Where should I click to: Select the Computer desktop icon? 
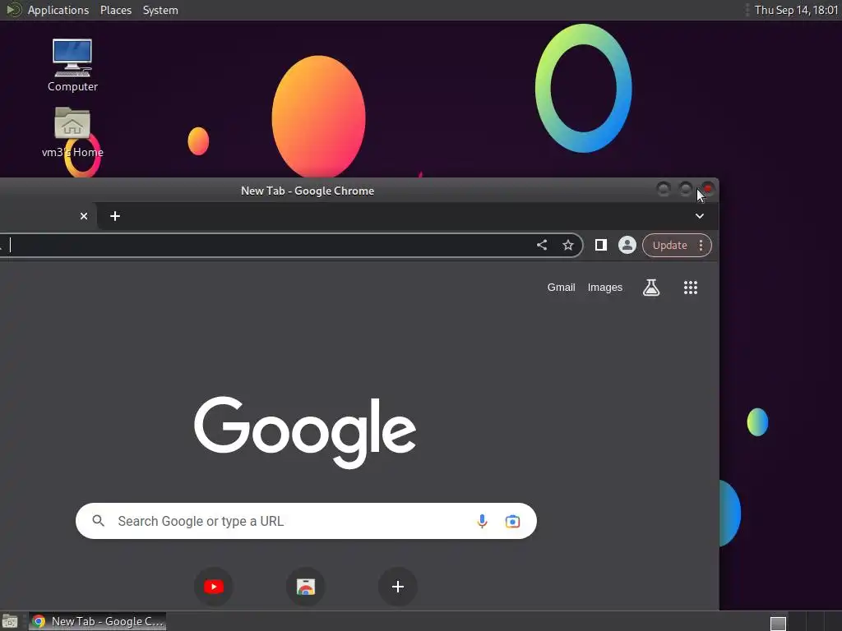(72, 65)
